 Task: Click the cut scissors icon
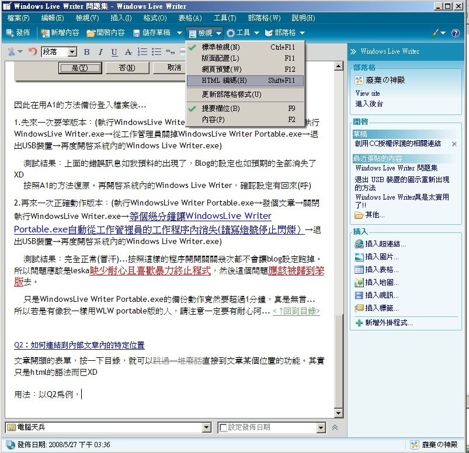click(x=11, y=52)
